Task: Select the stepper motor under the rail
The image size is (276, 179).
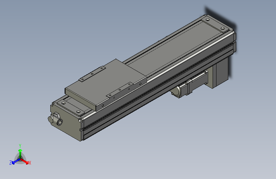Action: pyautogui.click(x=189, y=84)
